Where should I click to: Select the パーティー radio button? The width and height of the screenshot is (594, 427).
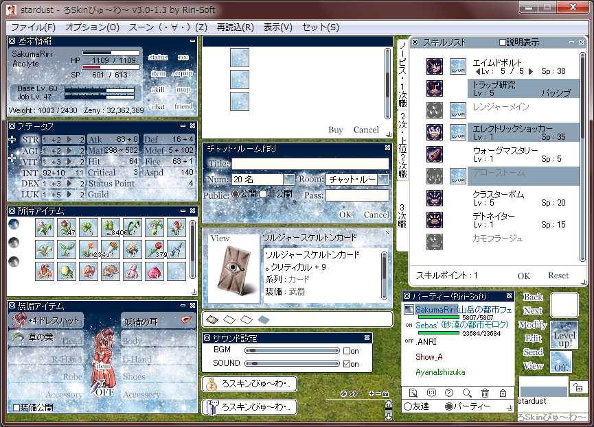click(x=449, y=406)
